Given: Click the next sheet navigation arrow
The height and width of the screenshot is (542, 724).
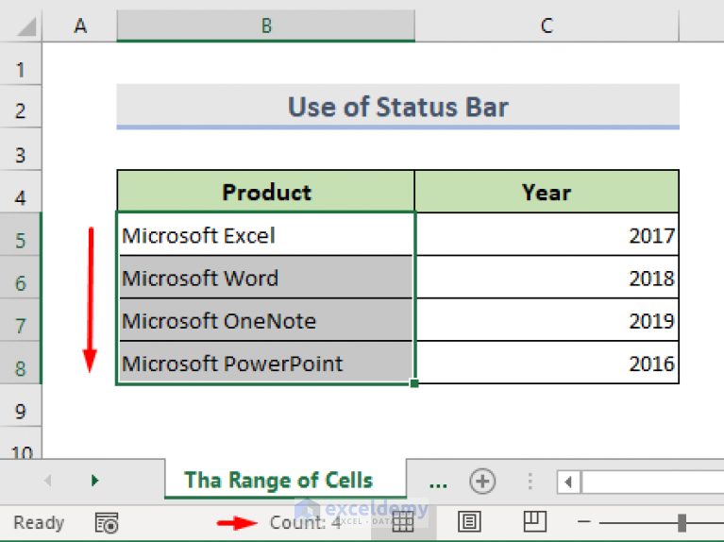Looking at the screenshot, I should [x=94, y=481].
